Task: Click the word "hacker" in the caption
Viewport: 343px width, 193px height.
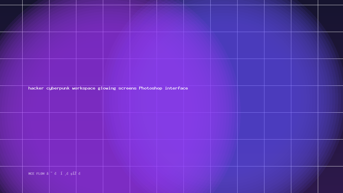Action: pos(36,88)
